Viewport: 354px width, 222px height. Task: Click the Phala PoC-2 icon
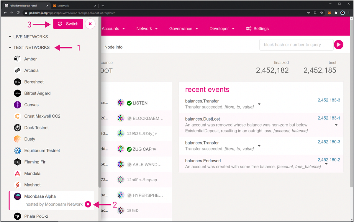(x=17, y=216)
